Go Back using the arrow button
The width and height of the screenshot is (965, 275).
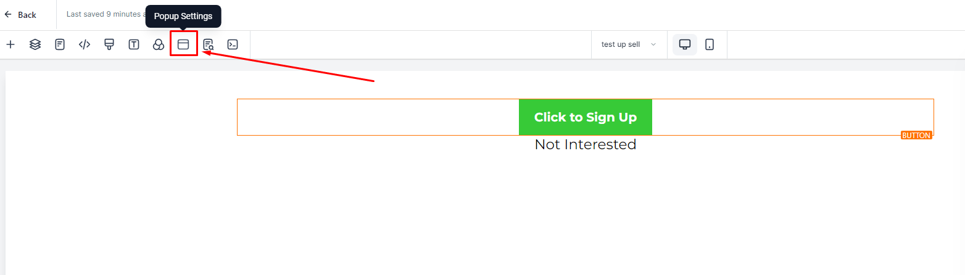pyautogui.click(x=20, y=15)
